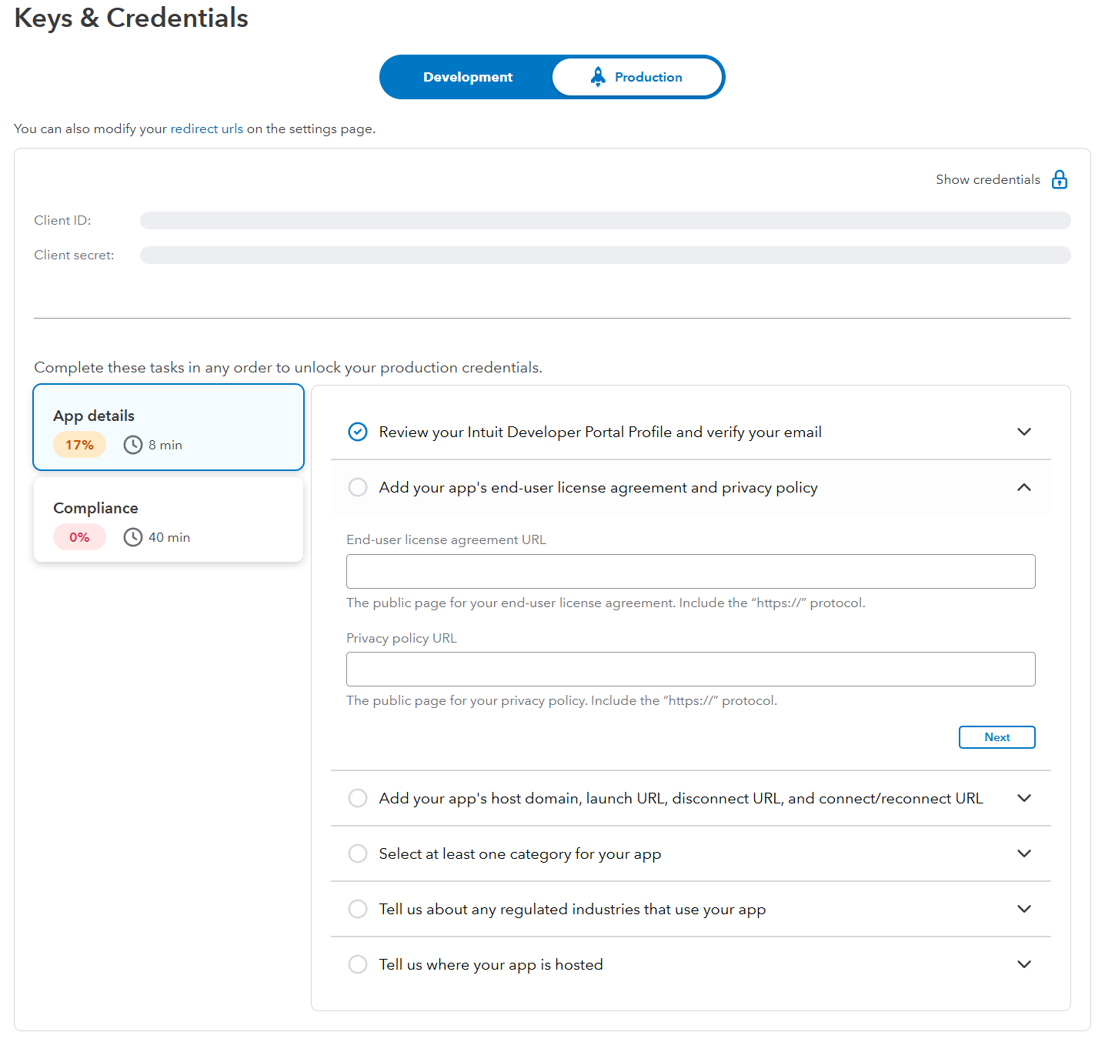Toggle circle for host domain and launch URL
The image size is (1105, 1042).
pos(358,798)
